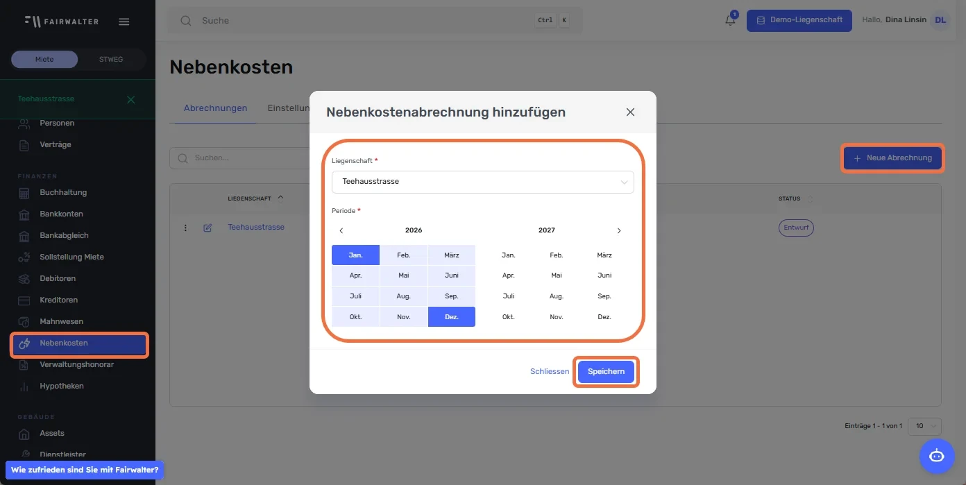Go to previous year in period picker
The height and width of the screenshot is (485, 966).
tap(341, 230)
